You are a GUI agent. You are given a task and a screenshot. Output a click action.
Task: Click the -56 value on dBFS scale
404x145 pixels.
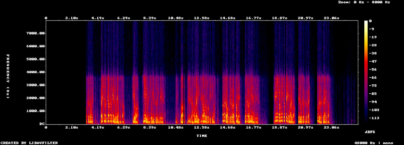click(373, 69)
